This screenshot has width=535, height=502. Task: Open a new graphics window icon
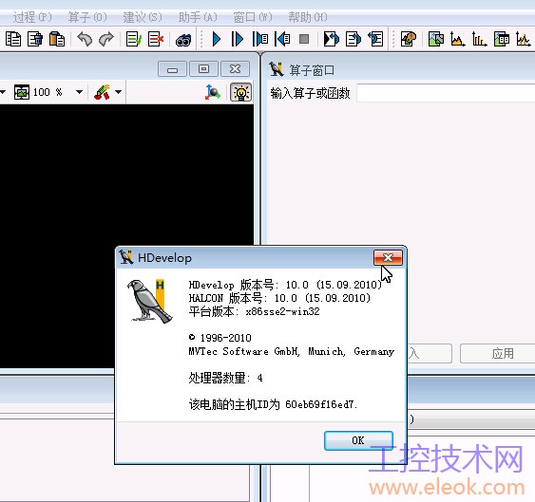pyautogui.click(x=436, y=39)
